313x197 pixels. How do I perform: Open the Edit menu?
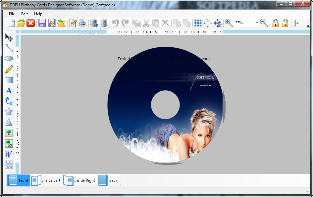pyautogui.click(x=25, y=14)
